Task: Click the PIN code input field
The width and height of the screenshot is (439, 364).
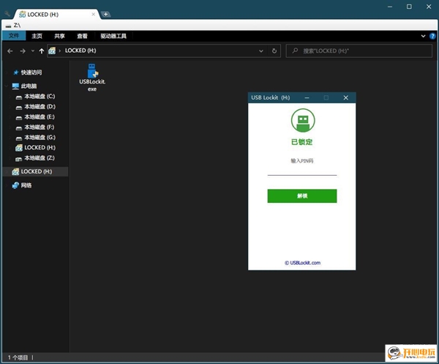Action: [x=302, y=171]
